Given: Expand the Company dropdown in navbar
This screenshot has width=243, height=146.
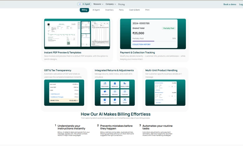Looking at the screenshot, I should click(111, 4).
